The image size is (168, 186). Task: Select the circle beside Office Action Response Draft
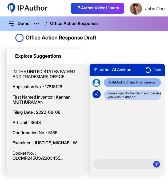pyautogui.click(x=19, y=38)
